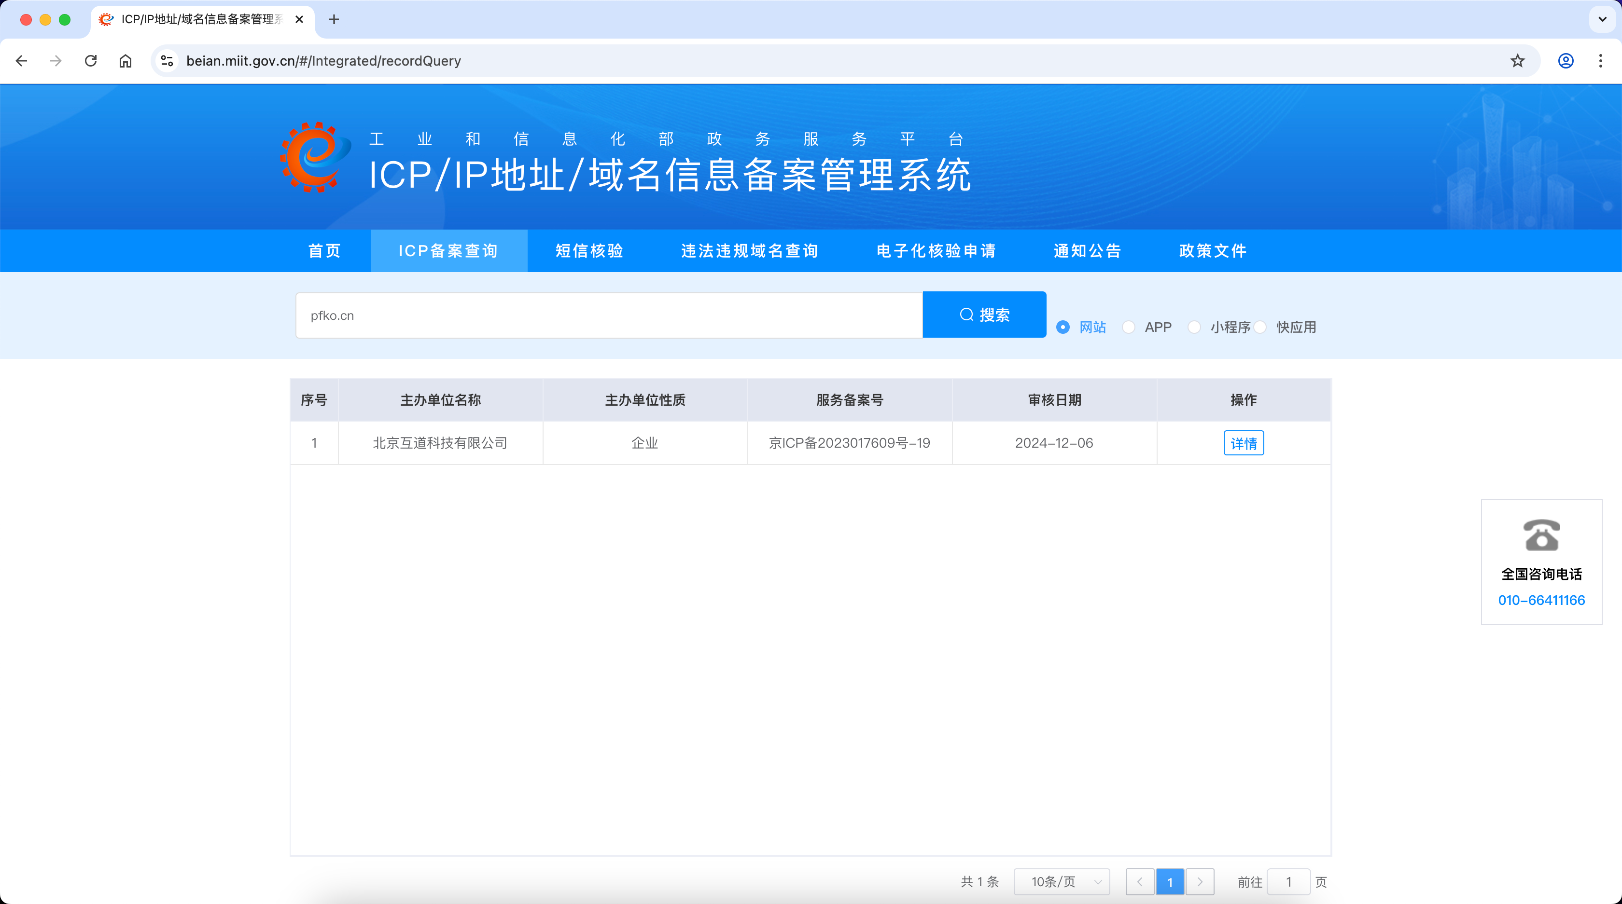This screenshot has height=904, width=1622.
Task: Click the 搜索 search button
Action: [984, 315]
